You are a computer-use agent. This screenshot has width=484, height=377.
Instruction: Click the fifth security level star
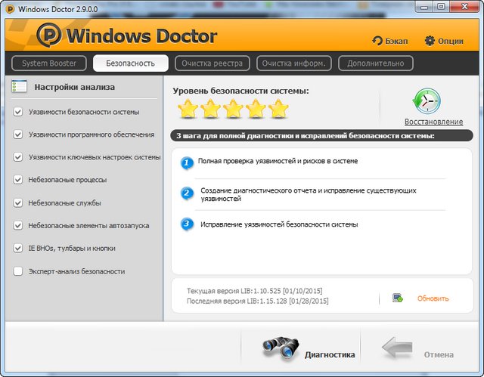[x=279, y=110]
